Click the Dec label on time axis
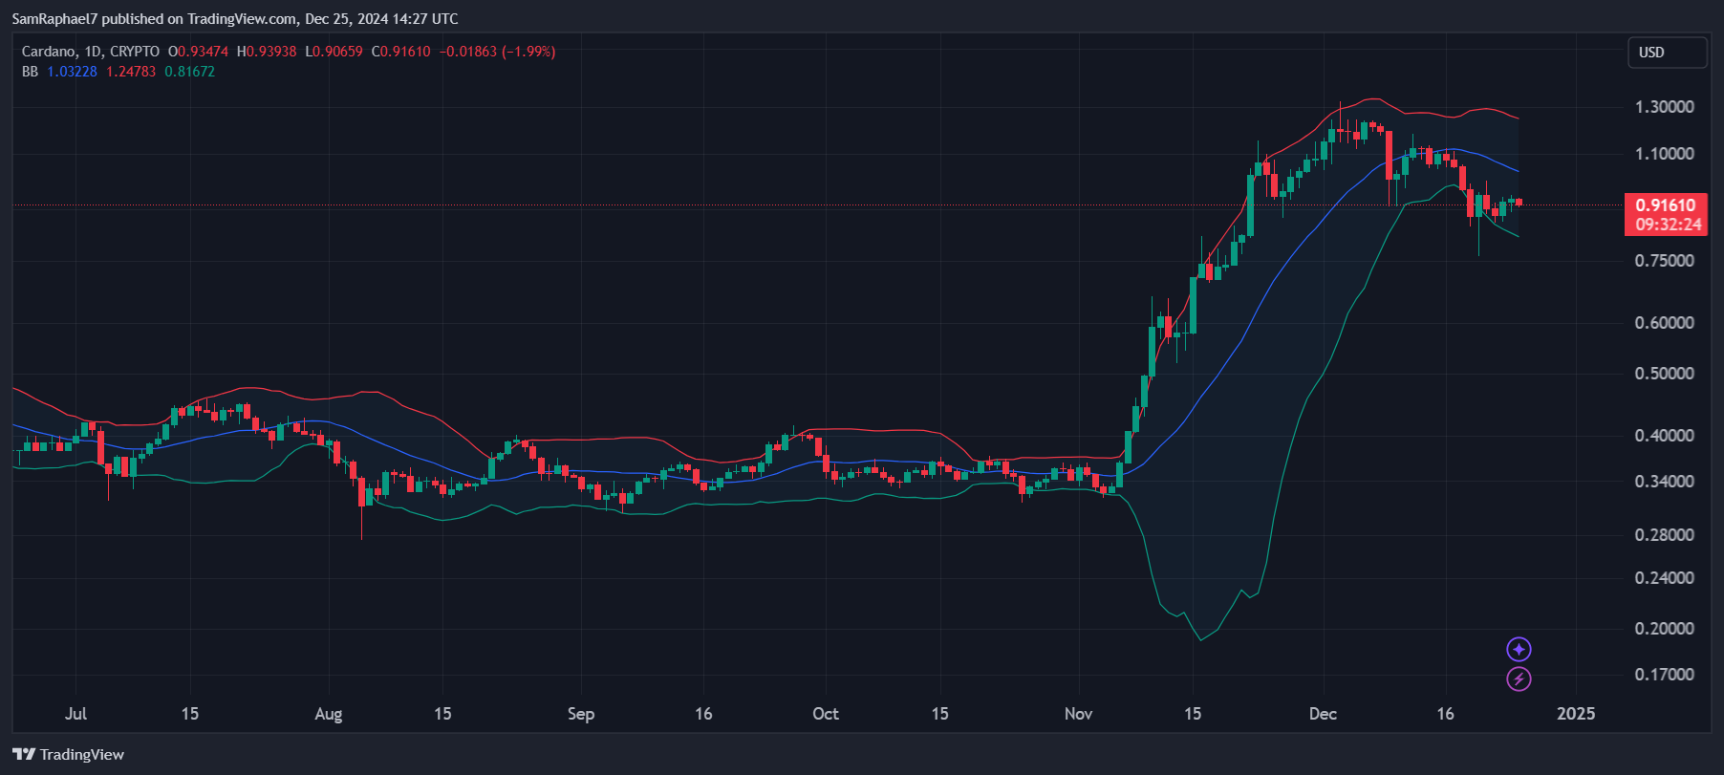 pos(1323,714)
